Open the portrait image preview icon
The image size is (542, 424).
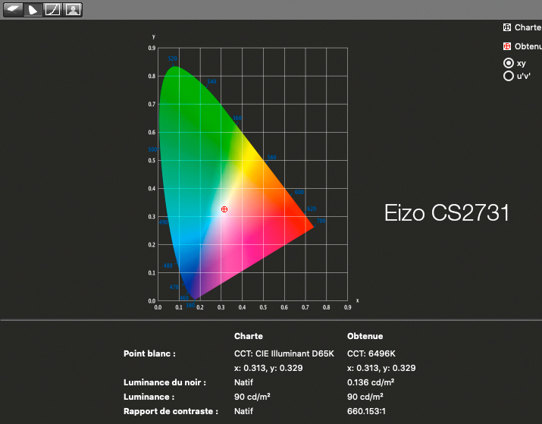(73, 9)
